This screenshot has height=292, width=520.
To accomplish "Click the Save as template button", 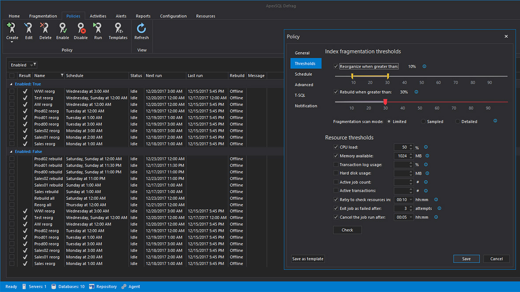I will click(307, 259).
